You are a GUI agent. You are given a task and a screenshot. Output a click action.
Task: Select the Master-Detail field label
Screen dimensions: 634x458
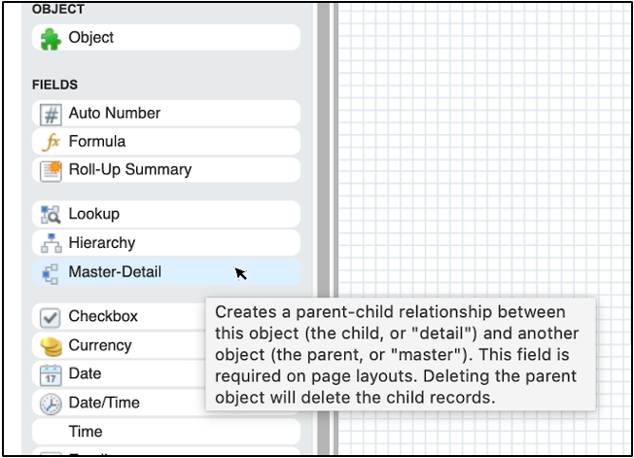115,272
